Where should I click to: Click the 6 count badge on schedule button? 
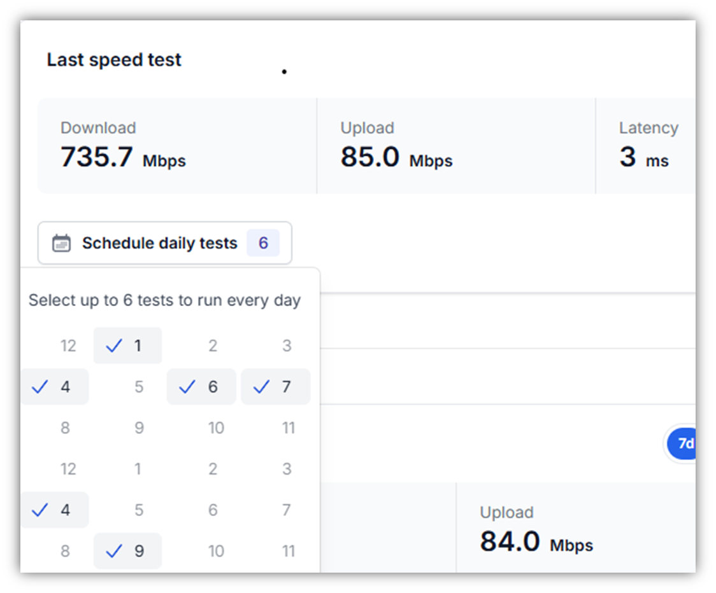click(263, 243)
